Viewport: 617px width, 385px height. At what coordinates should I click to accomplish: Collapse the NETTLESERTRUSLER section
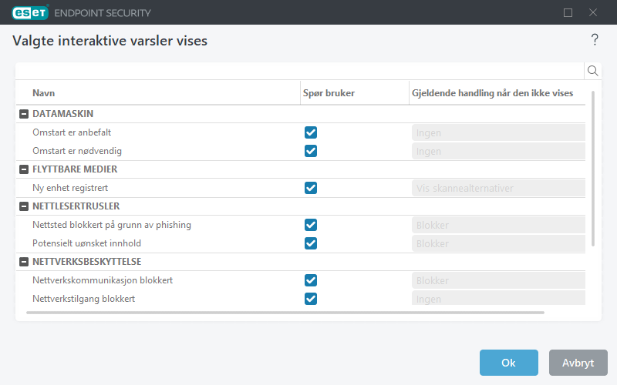pyautogui.click(x=24, y=206)
